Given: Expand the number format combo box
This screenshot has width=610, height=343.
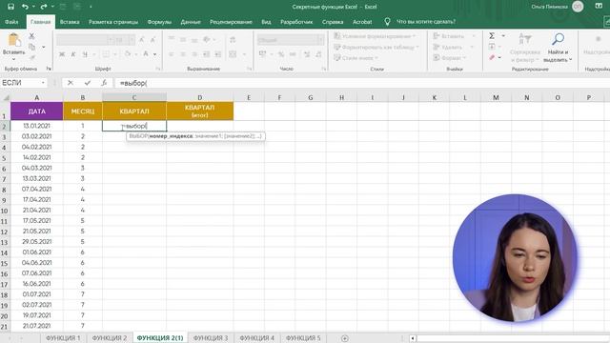Looking at the screenshot, I should point(320,40).
